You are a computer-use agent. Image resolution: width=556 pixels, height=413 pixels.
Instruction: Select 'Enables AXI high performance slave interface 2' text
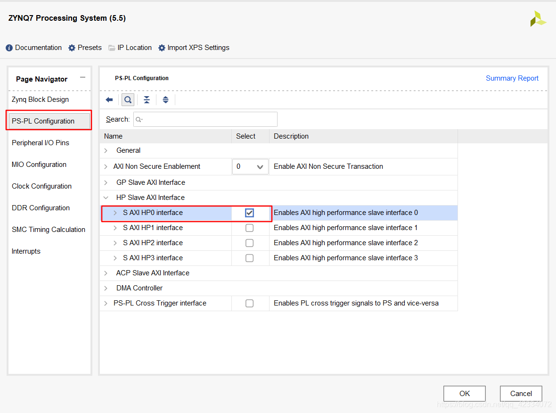click(x=346, y=243)
